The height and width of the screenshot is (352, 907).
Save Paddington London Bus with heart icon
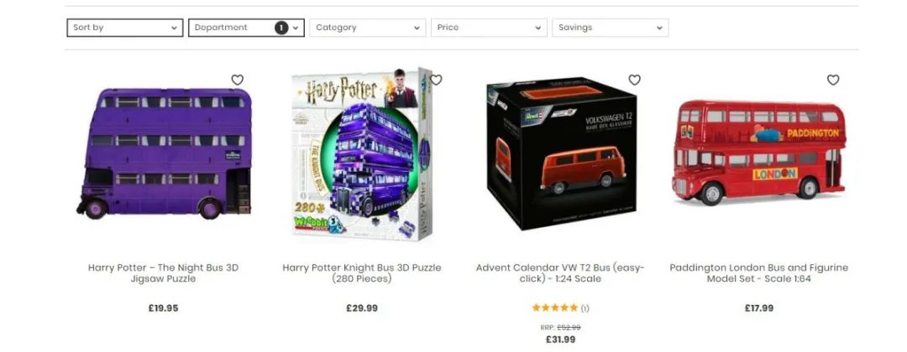pos(833,80)
